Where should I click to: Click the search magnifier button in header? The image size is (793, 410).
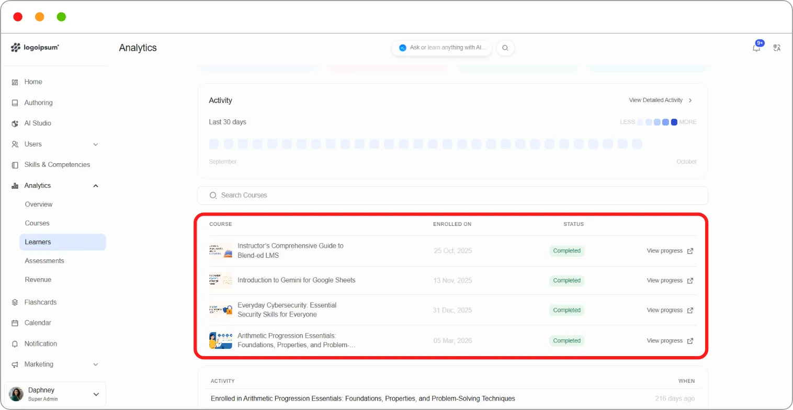(x=505, y=48)
